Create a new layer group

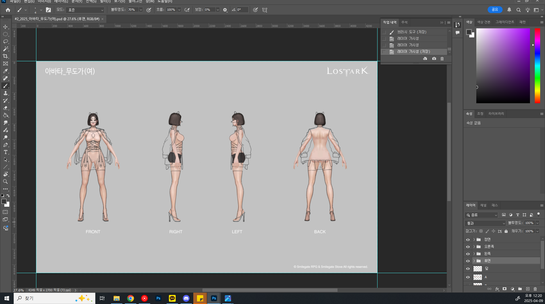click(x=520, y=289)
